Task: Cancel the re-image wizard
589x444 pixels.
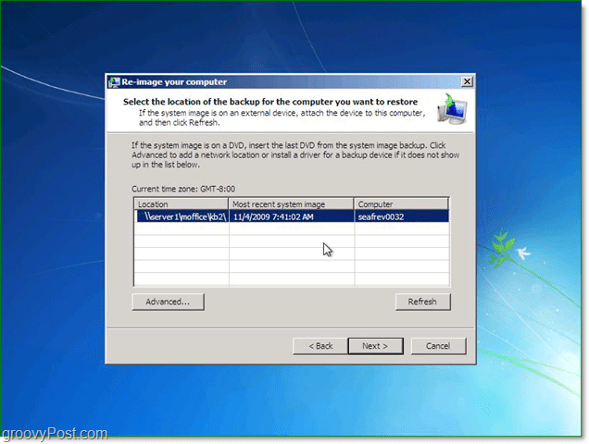Action: pyautogui.click(x=438, y=346)
